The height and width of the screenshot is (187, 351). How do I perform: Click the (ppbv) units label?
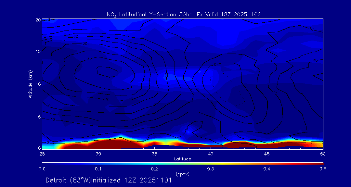[182, 174]
